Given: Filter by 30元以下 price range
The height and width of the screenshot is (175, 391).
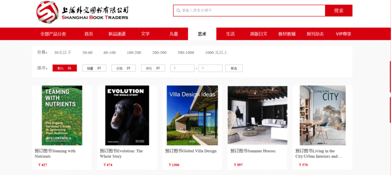Looking at the screenshot, I should [63, 53].
